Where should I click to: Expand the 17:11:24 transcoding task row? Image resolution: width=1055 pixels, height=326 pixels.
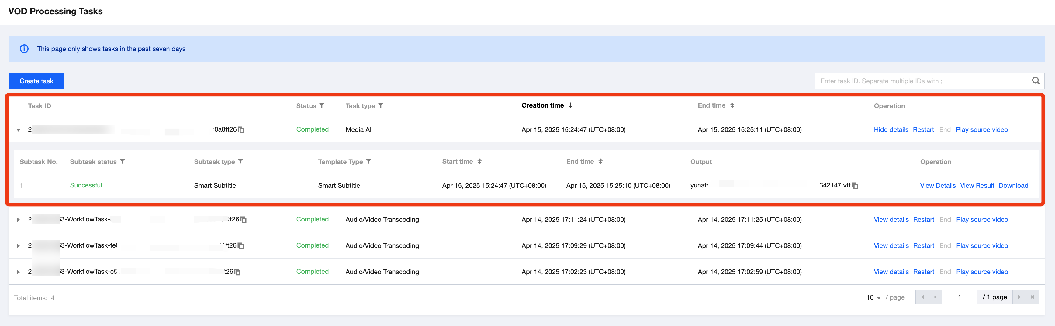pyautogui.click(x=19, y=220)
